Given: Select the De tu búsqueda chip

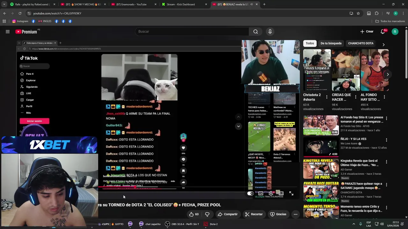Looking at the screenshot, I should [x=331, y=43].
